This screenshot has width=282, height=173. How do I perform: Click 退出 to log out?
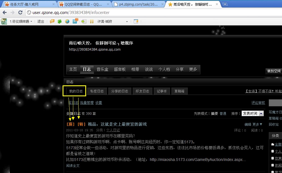(x=41, y=22)
